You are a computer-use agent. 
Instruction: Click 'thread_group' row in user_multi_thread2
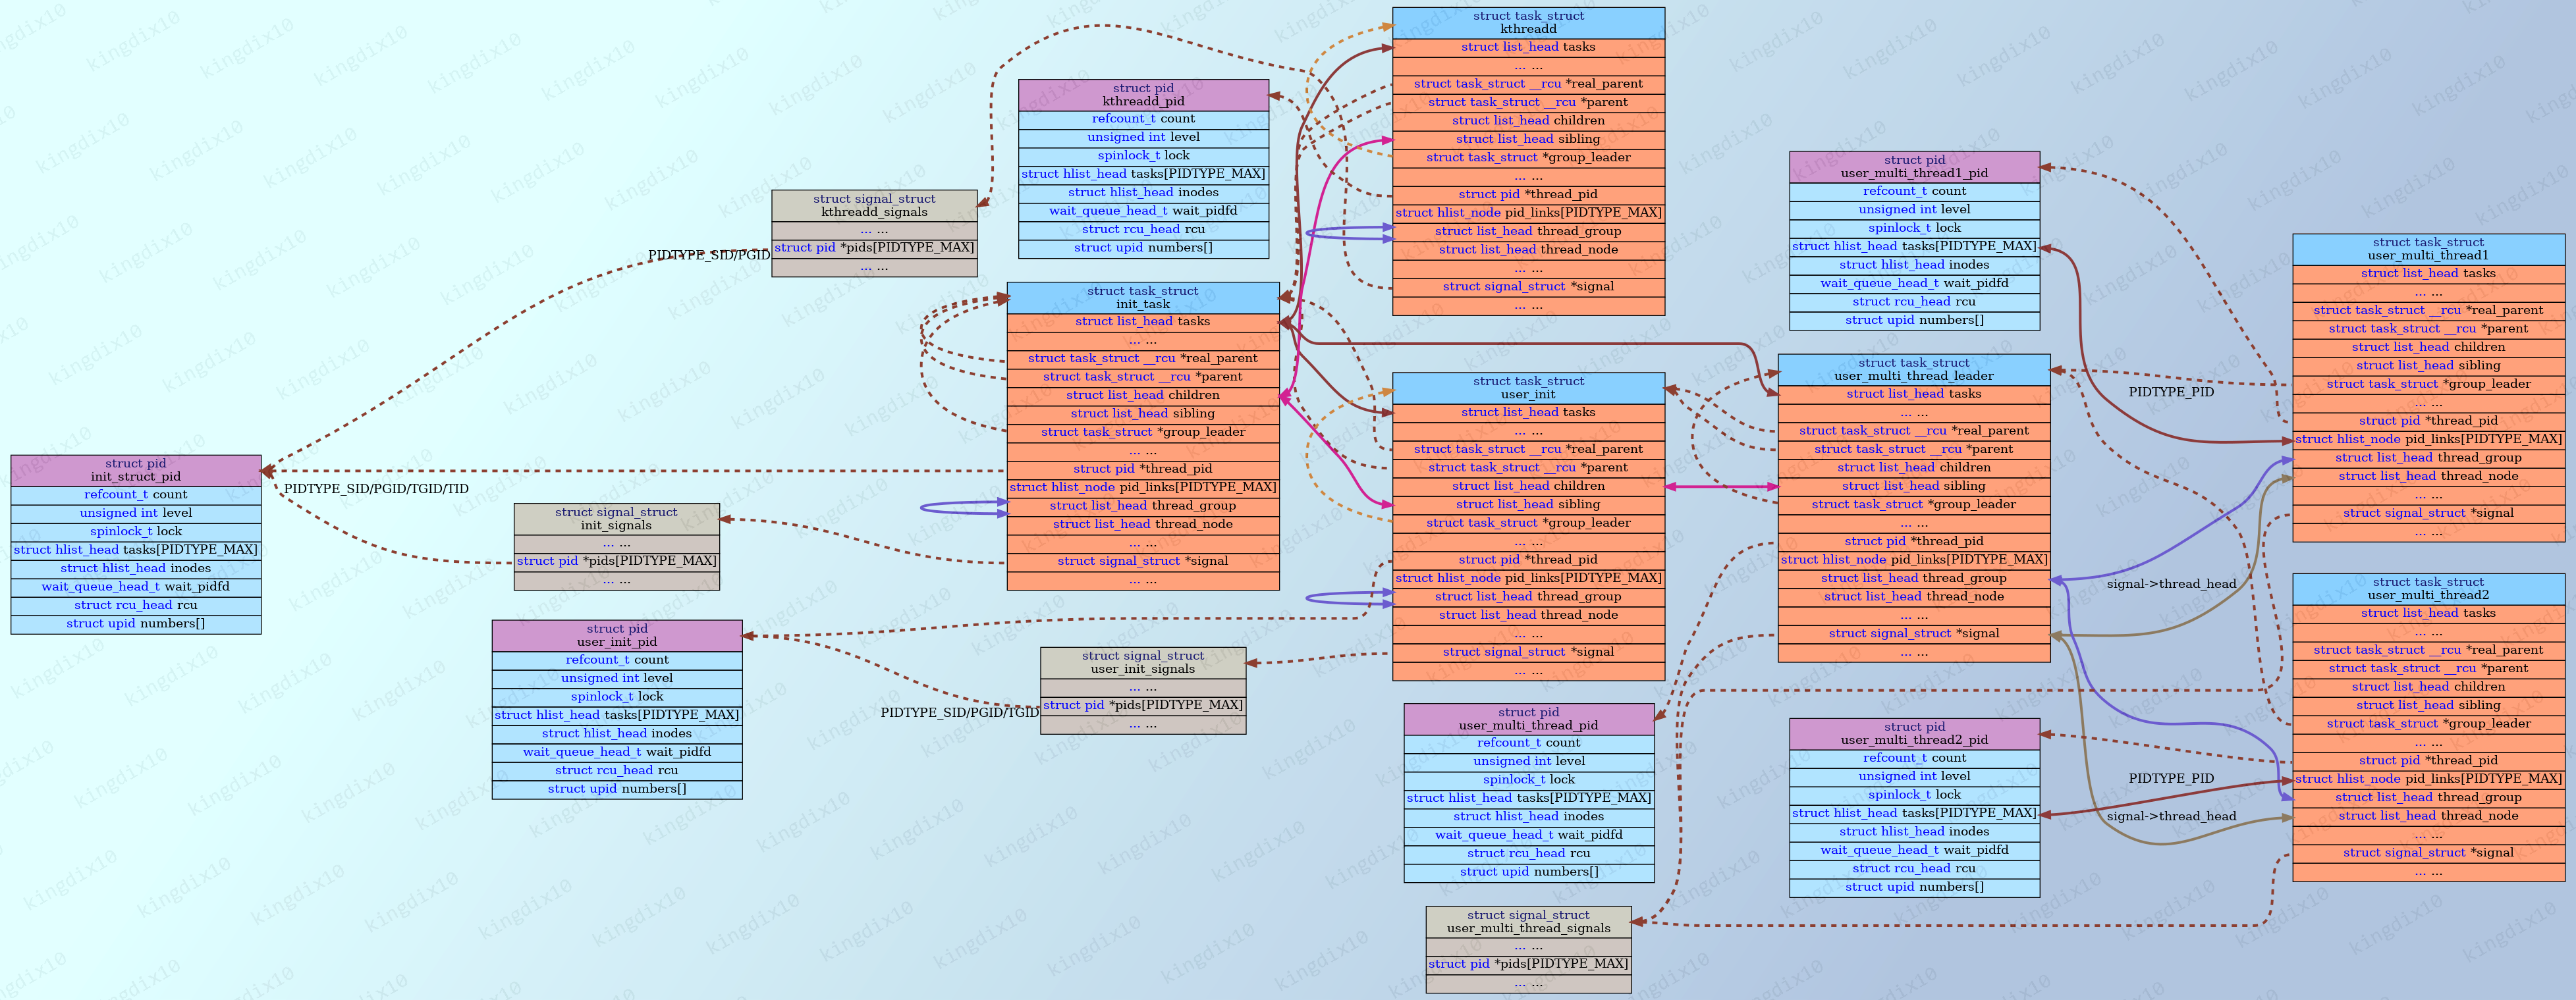(x=2428, y=798)
